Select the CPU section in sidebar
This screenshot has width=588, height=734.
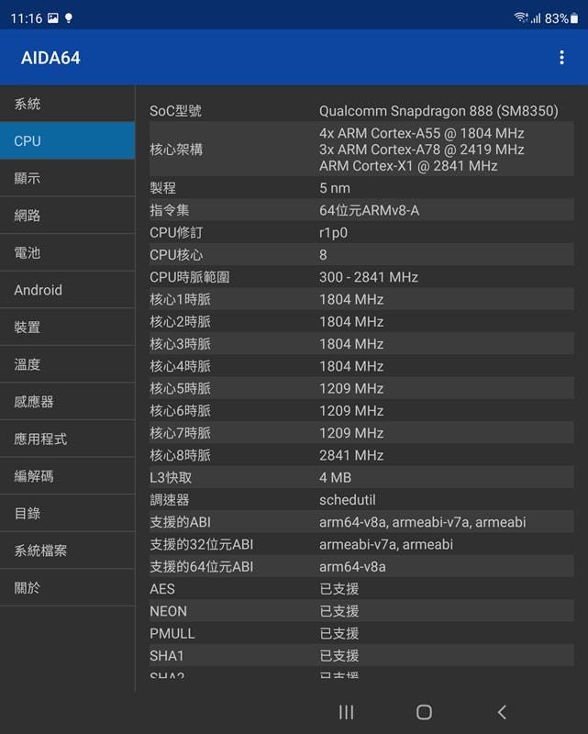coord(67,140)
